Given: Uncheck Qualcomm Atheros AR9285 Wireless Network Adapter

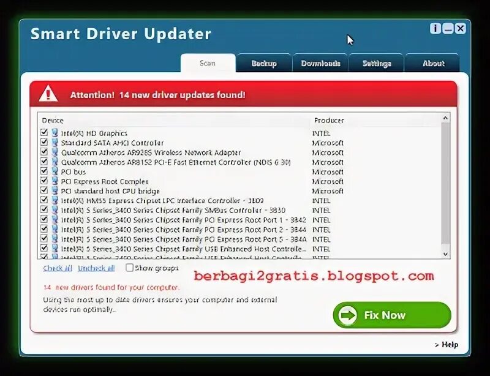Looking at the screenshot, I should click(x=44, y=152).
